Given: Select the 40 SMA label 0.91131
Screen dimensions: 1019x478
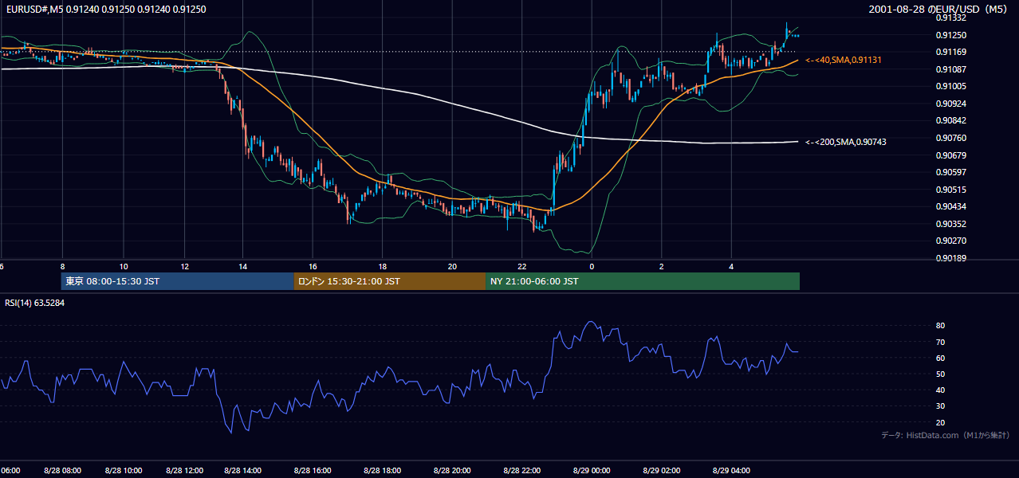Looking at the screenshot, I should click(844, 60).
